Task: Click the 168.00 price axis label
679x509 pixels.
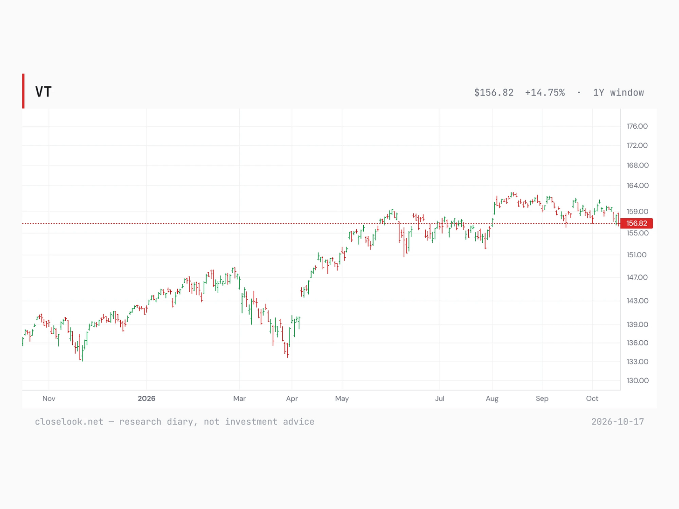Action: [x=637, y=165]
